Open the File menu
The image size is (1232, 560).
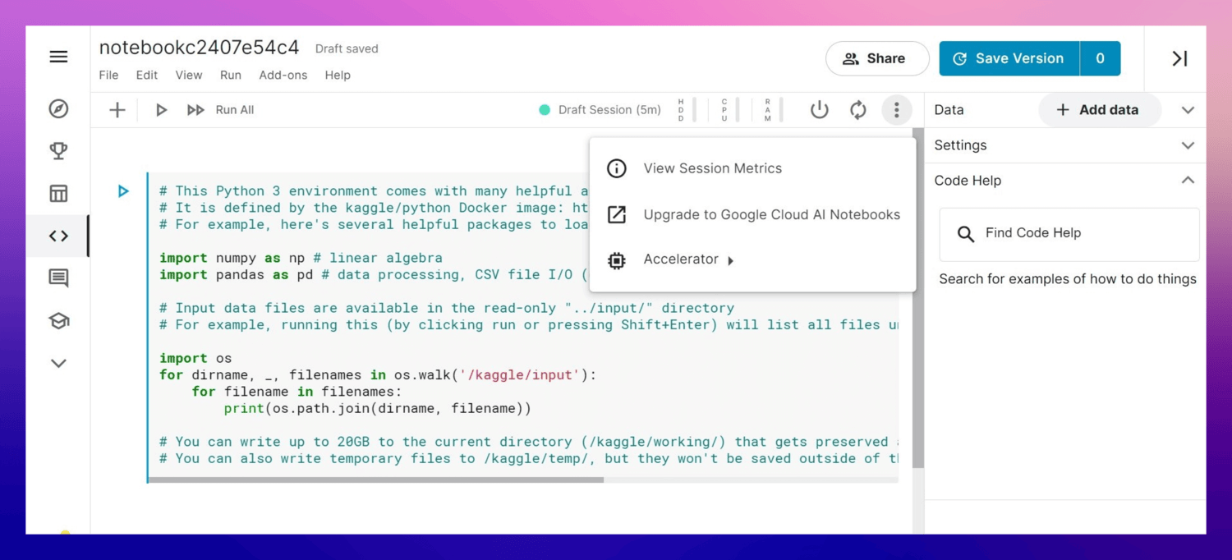tap(108, 75)
